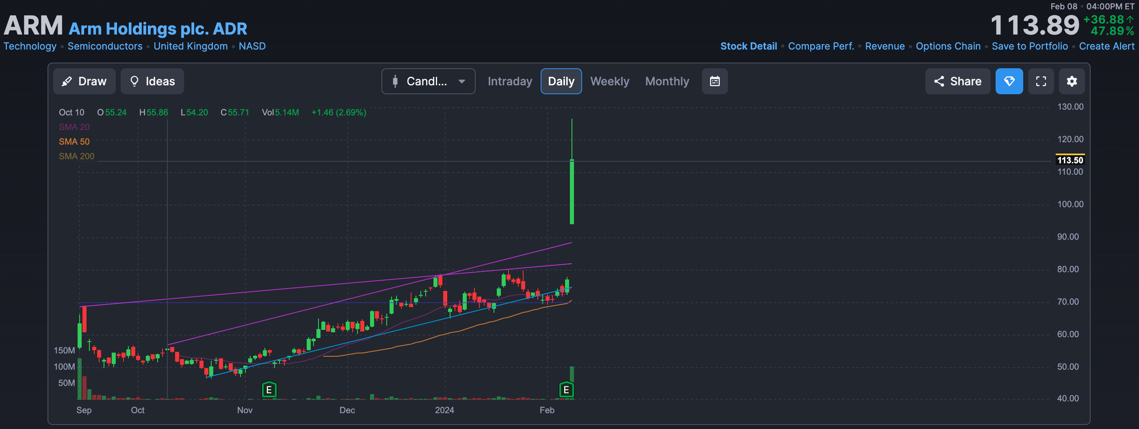The height and width of the screenshot is (429, 1139).
Task: Click the Arm Holdings plc. ADR company name
Action: click(x=158, y=29)
